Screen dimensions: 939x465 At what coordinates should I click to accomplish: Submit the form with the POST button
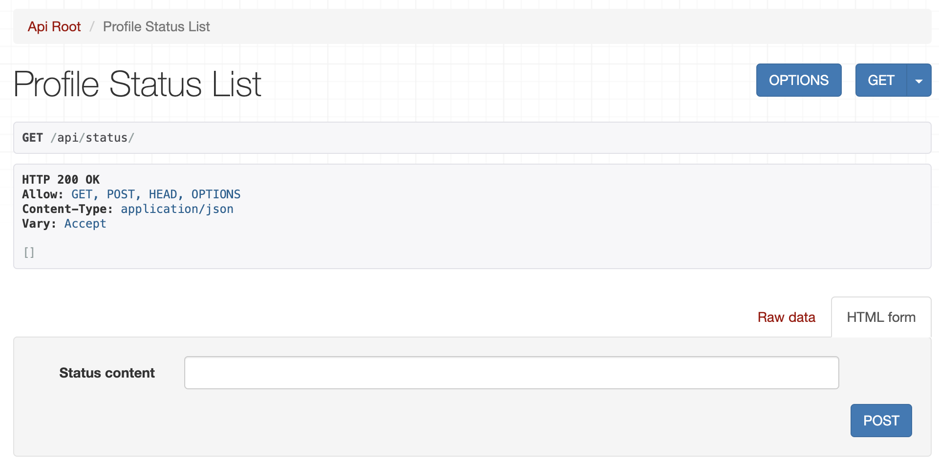(881, 421)
